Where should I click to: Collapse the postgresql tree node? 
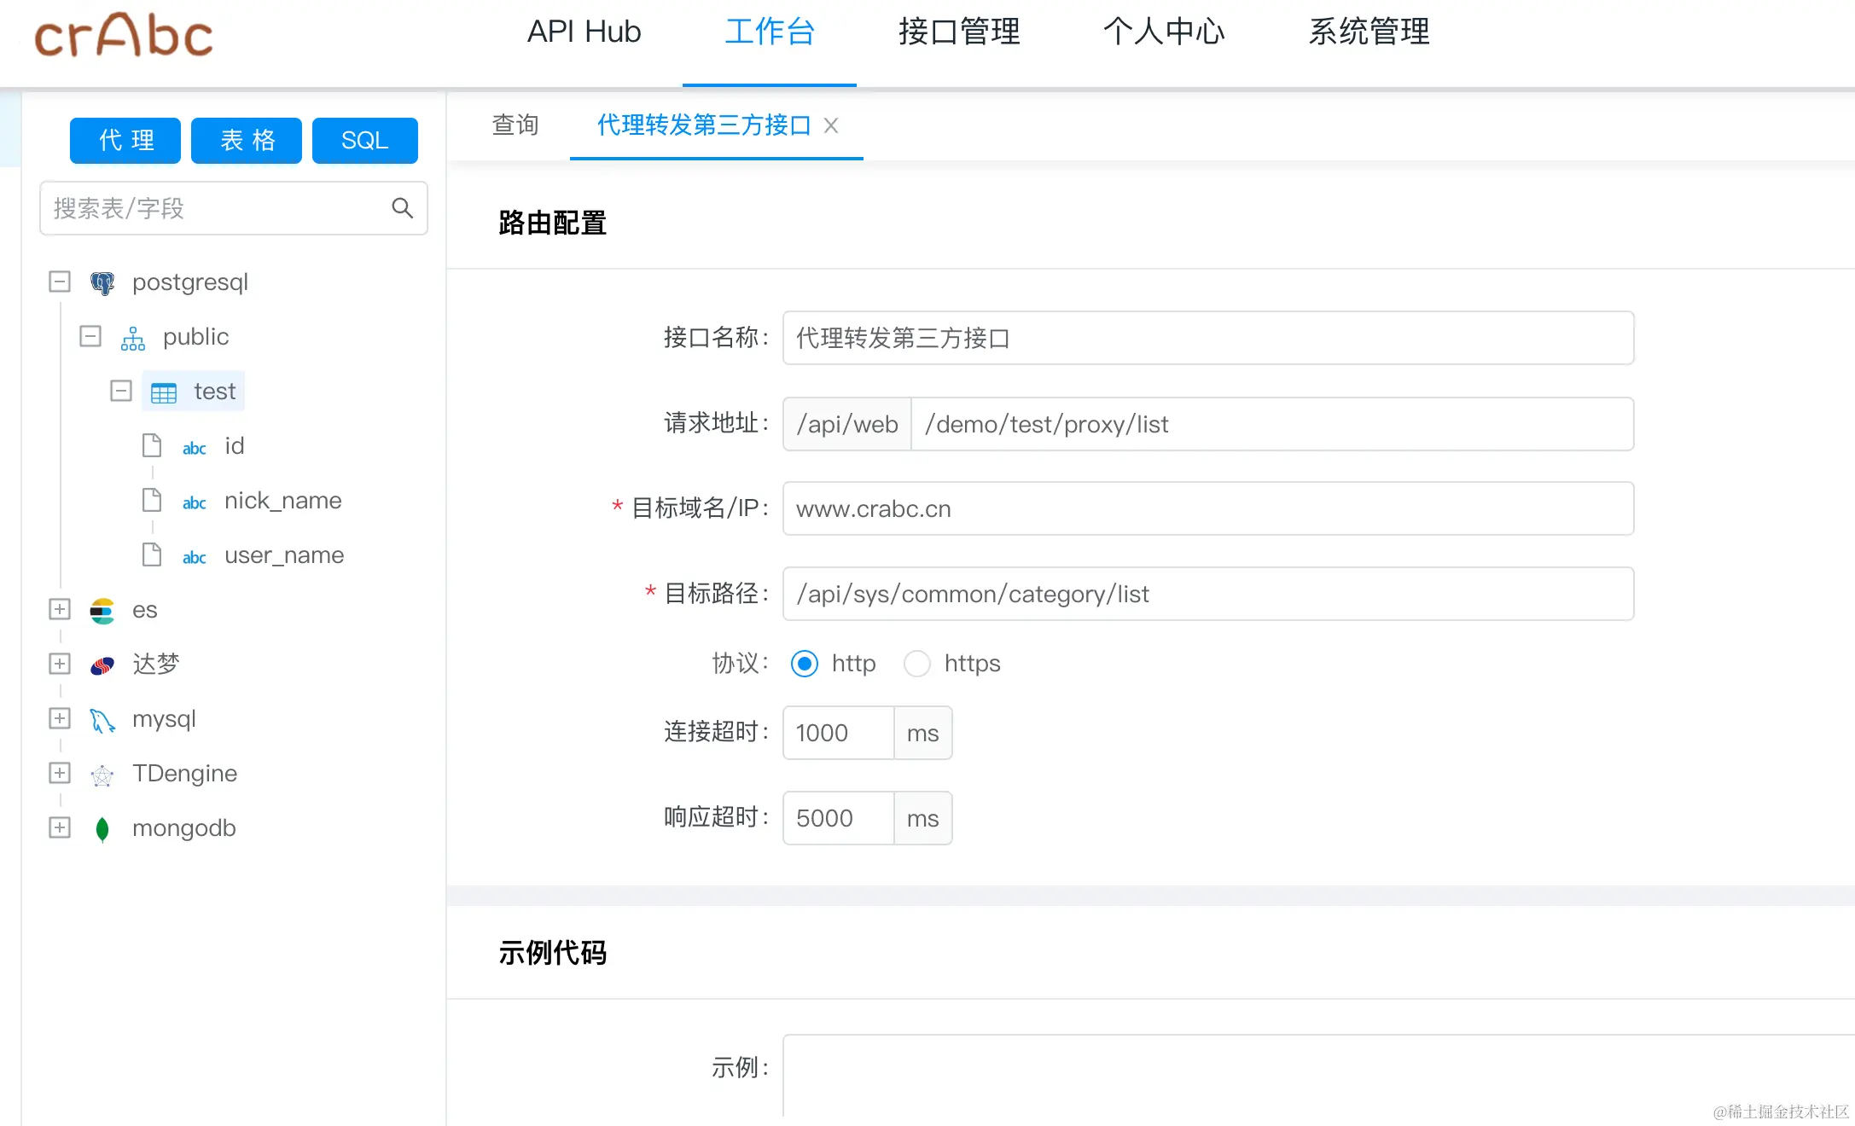pos(60,282)
